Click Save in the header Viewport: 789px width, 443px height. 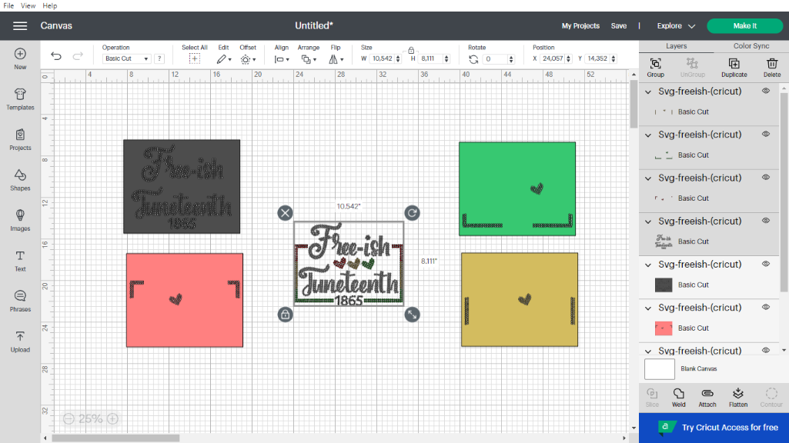pyautogui.click(x=618, y=25)
